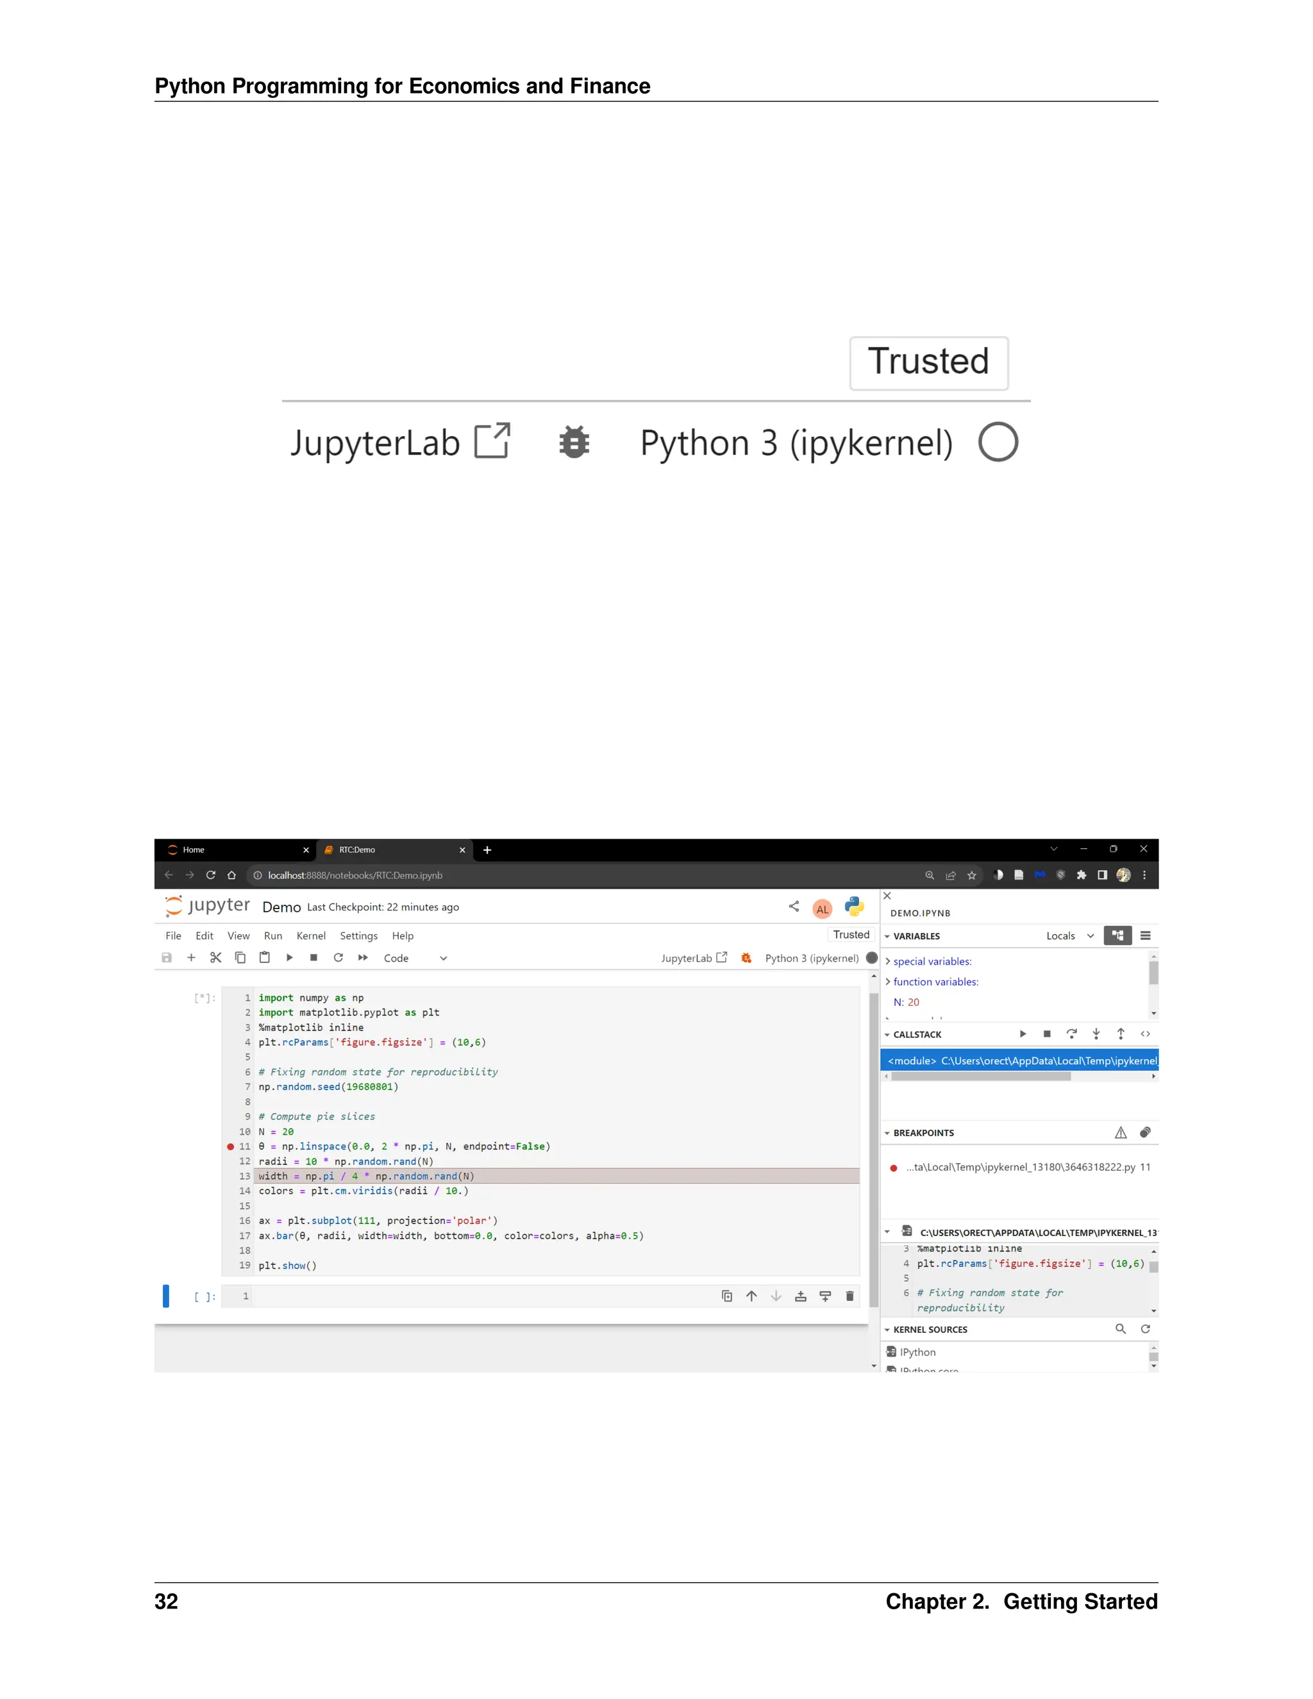
Task: Open the File menu
Action: pos(174,936)
